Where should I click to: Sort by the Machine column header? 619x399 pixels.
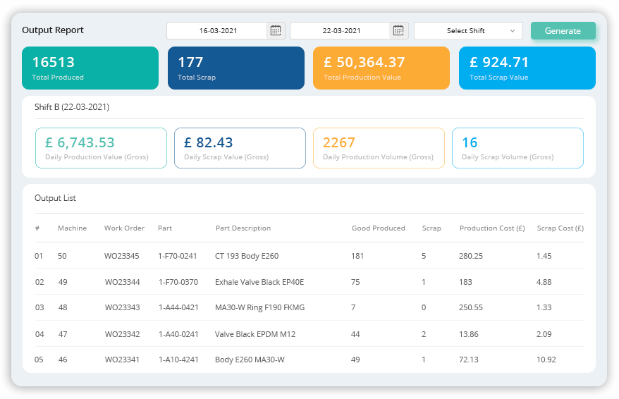tap(72, 228)
